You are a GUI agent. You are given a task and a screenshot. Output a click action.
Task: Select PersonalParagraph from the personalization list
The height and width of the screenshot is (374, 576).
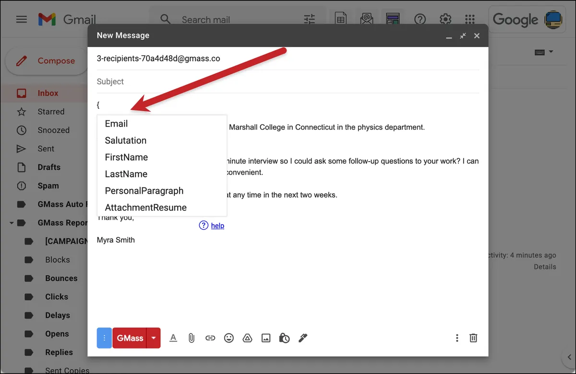pyautogui.click(x=162, y=191)
